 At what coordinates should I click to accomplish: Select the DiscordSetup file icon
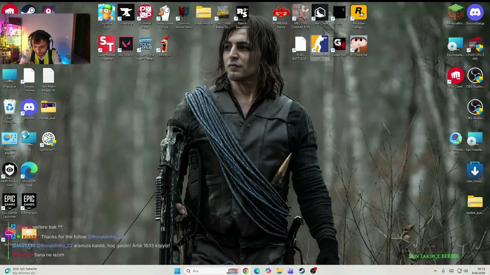pos(475,15)
